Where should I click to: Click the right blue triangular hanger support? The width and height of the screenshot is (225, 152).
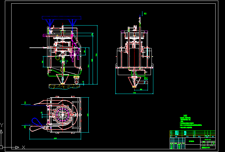(x=73, y=22)
